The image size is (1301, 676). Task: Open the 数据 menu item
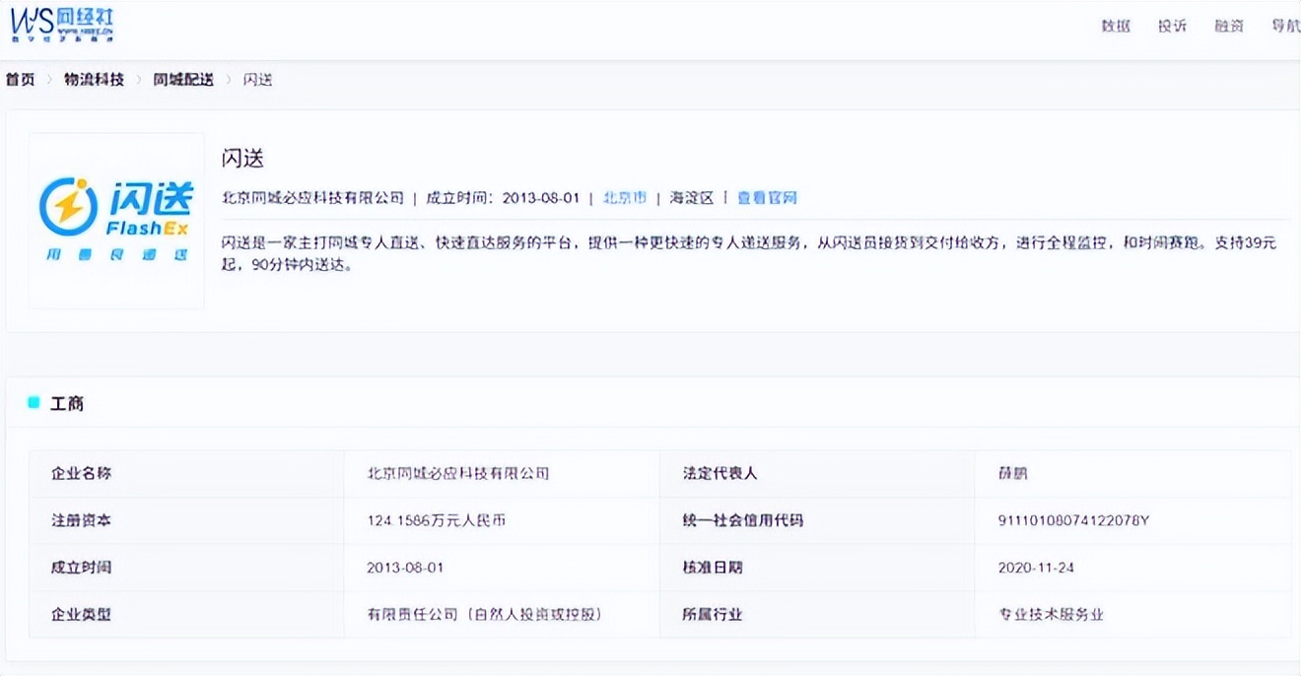point(1116,27)
